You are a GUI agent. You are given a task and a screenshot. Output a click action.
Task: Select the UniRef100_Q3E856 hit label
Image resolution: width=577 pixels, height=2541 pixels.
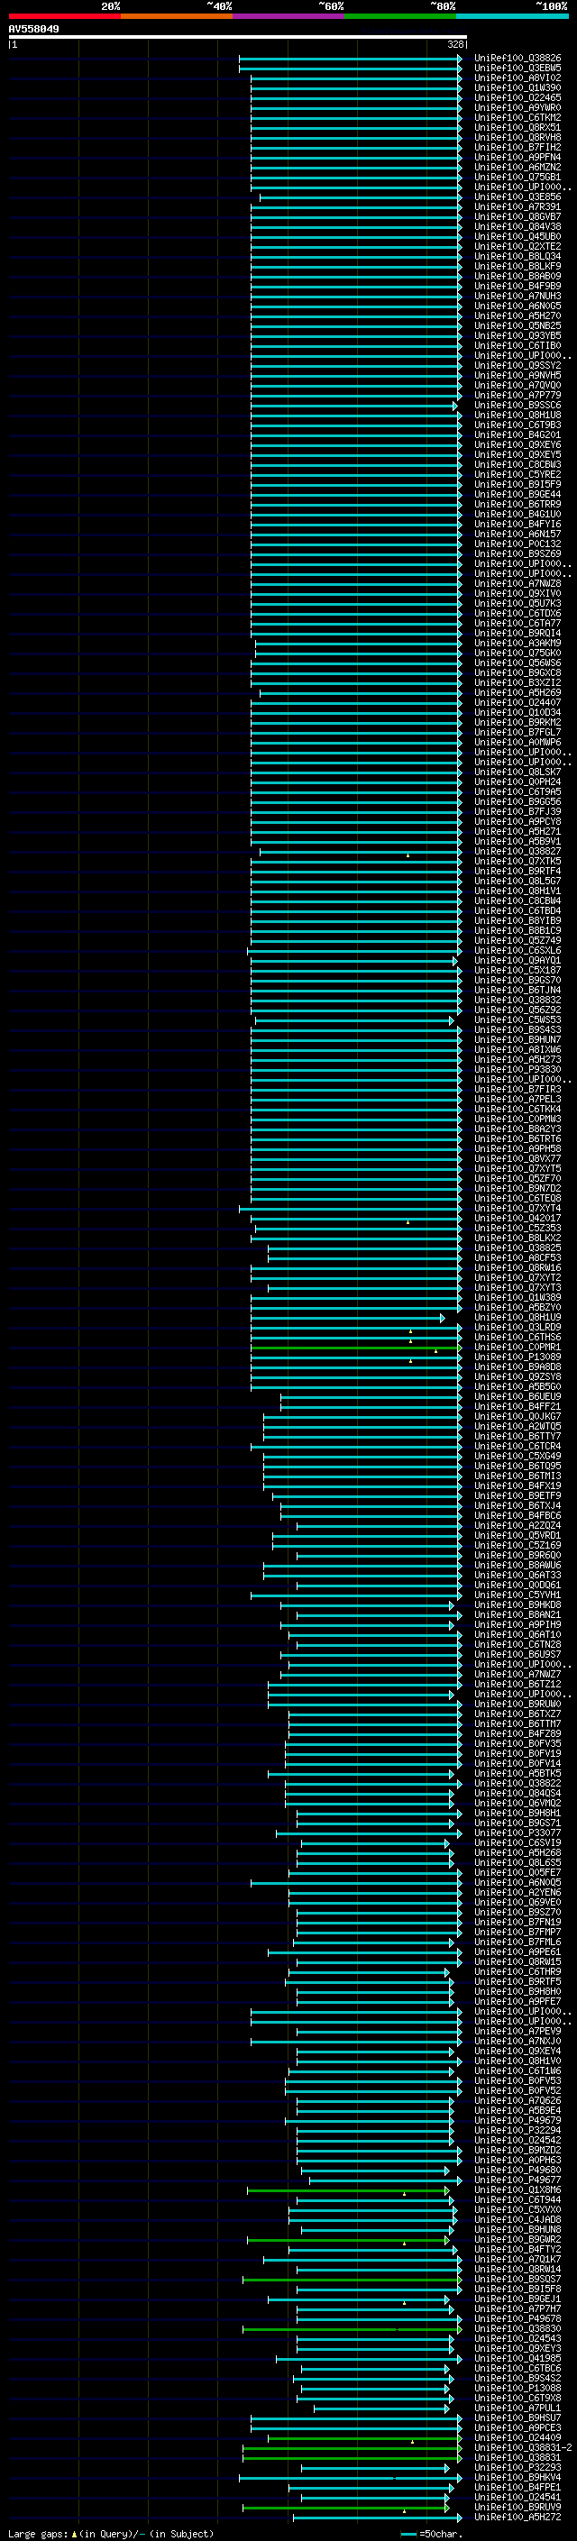click(517, 197)
